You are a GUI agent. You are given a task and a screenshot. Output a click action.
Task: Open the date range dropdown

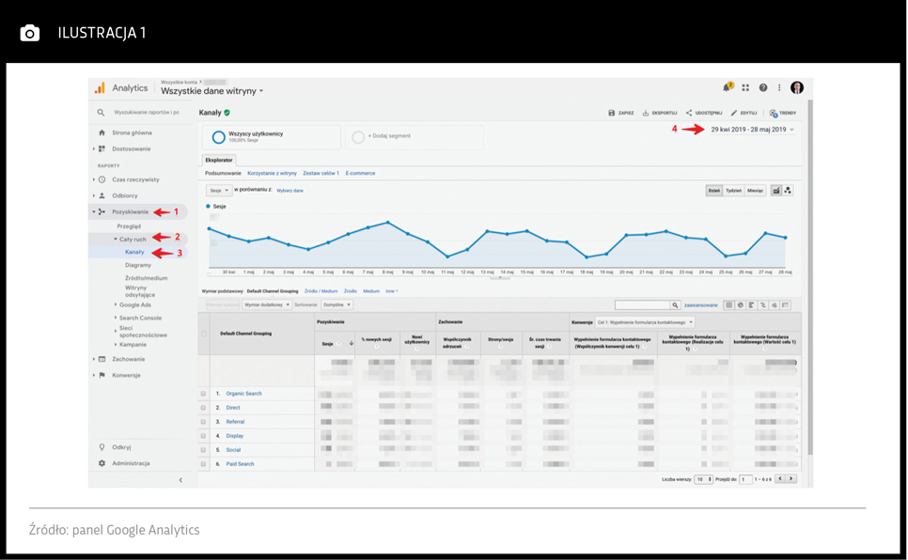pos(752,130)
